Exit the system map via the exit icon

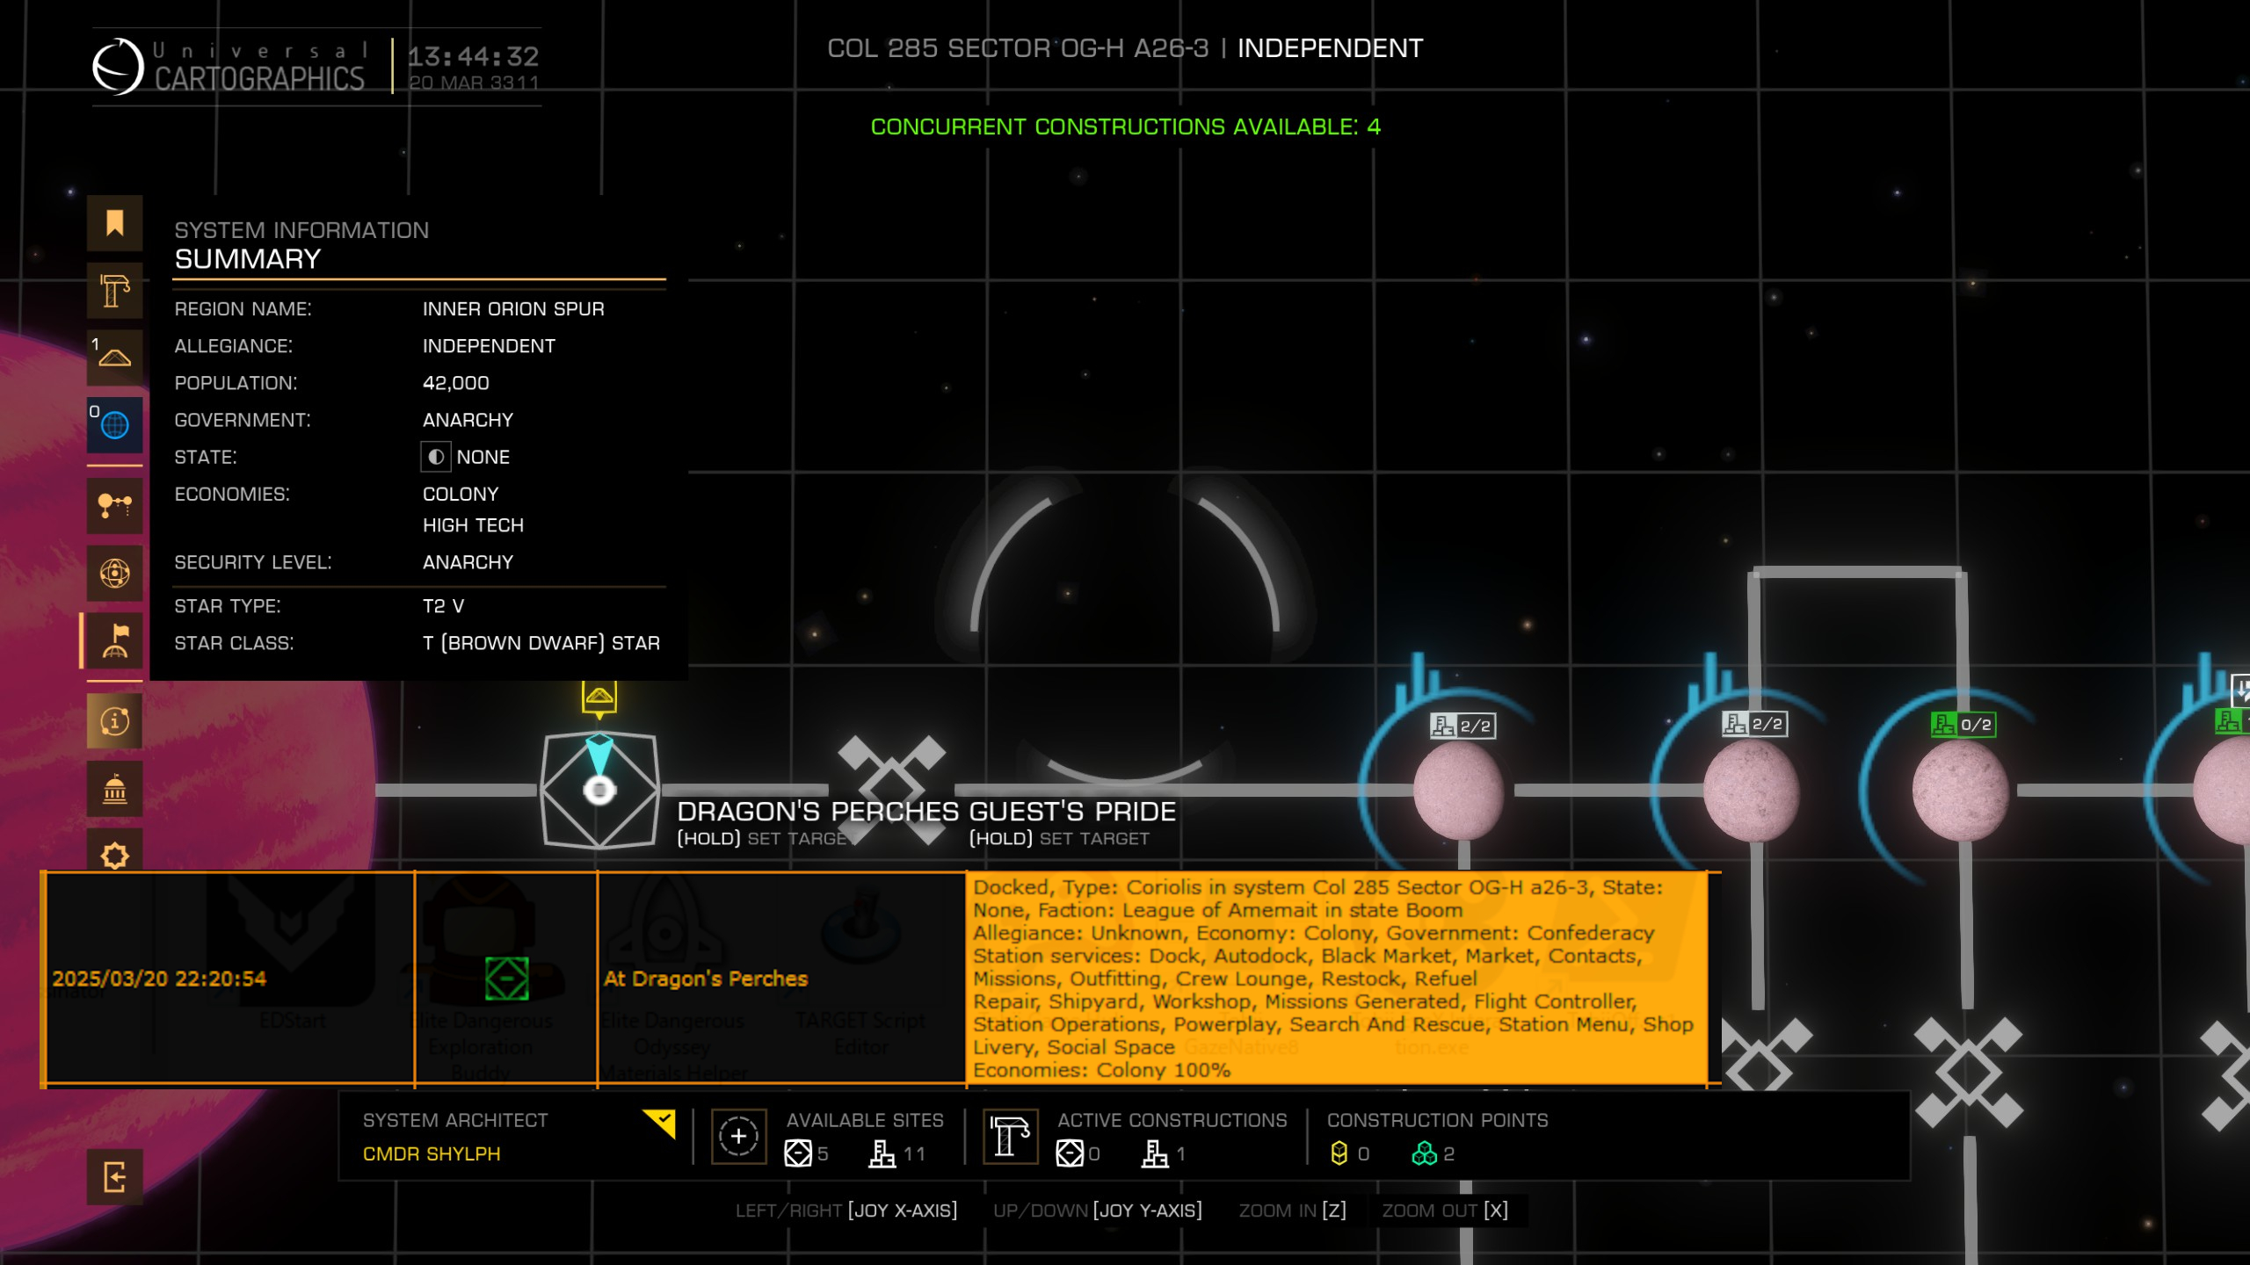[x=114, y=1176]
